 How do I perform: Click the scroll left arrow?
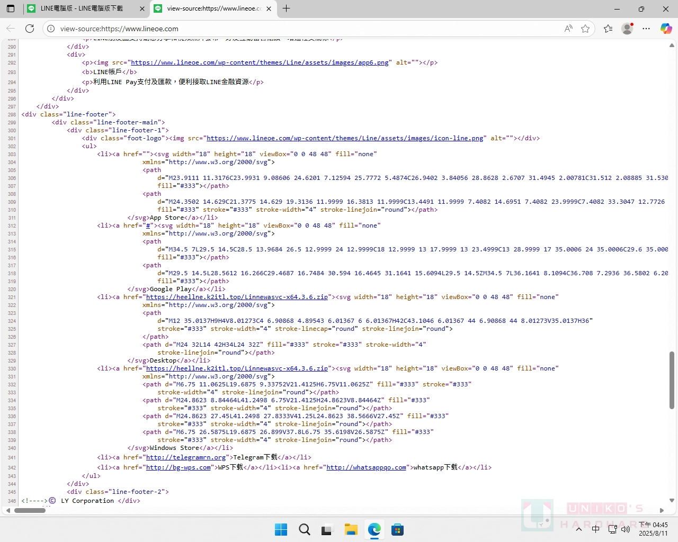point(7,511)
